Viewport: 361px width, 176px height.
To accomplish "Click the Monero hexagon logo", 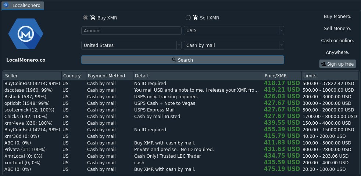I will tap(26, 34).
